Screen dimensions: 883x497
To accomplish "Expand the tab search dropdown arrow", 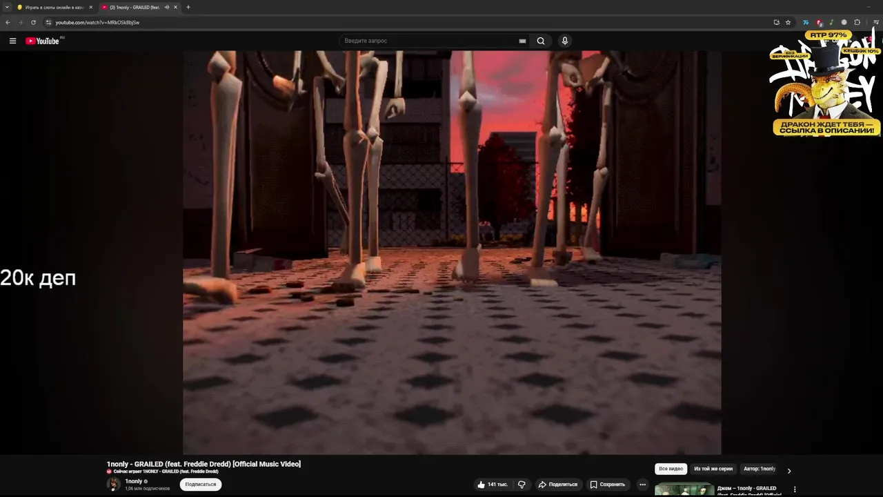I will 7,7.
